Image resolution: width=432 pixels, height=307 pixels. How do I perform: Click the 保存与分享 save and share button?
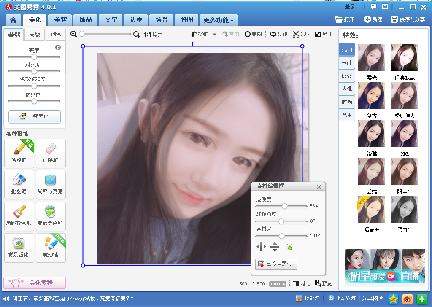coord(408,19)
